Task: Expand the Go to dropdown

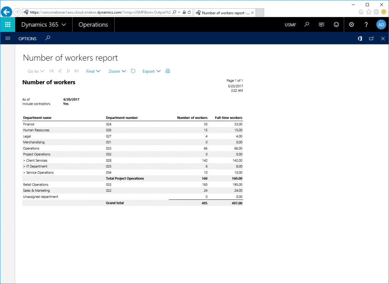Action: click(x=35, y=71)
